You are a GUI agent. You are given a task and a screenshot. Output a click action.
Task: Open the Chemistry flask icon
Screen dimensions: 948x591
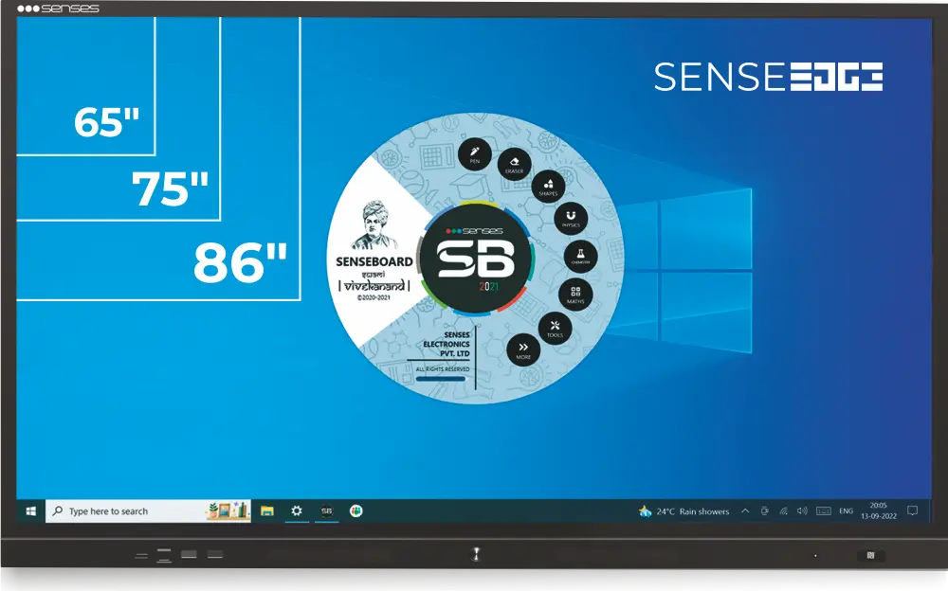[x=580, y=257]
